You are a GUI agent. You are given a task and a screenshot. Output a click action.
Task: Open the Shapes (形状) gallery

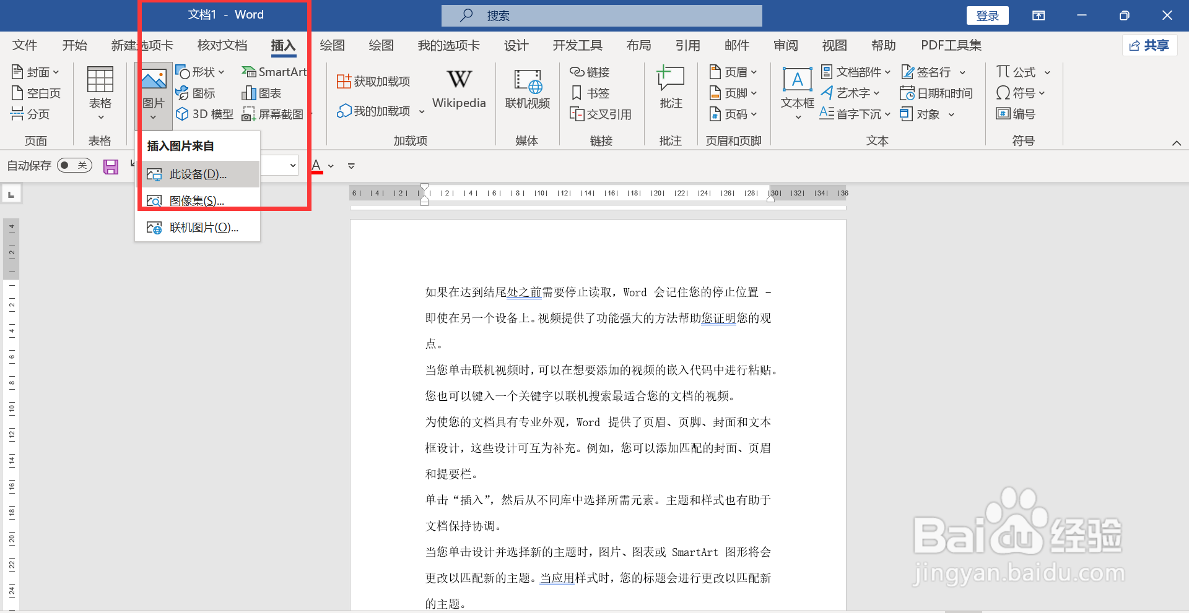[199, 72]
